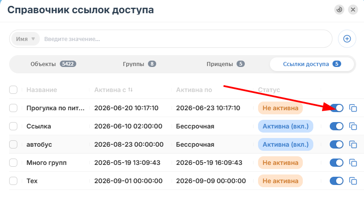
Task: Click Бессрочная in the Ссылка row
Action: (x=195, y=126)
